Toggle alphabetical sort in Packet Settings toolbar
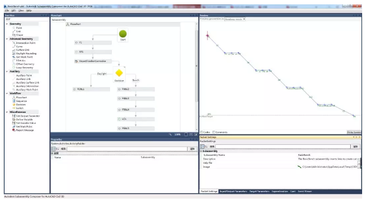The height and width of the screenshot is (204, 367). pos(206,146)
